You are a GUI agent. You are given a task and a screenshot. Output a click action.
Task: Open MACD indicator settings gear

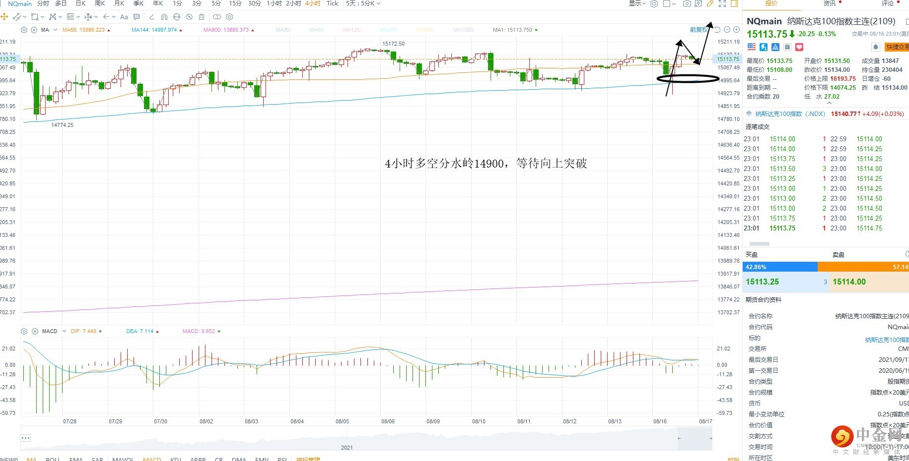pos(24,331)
